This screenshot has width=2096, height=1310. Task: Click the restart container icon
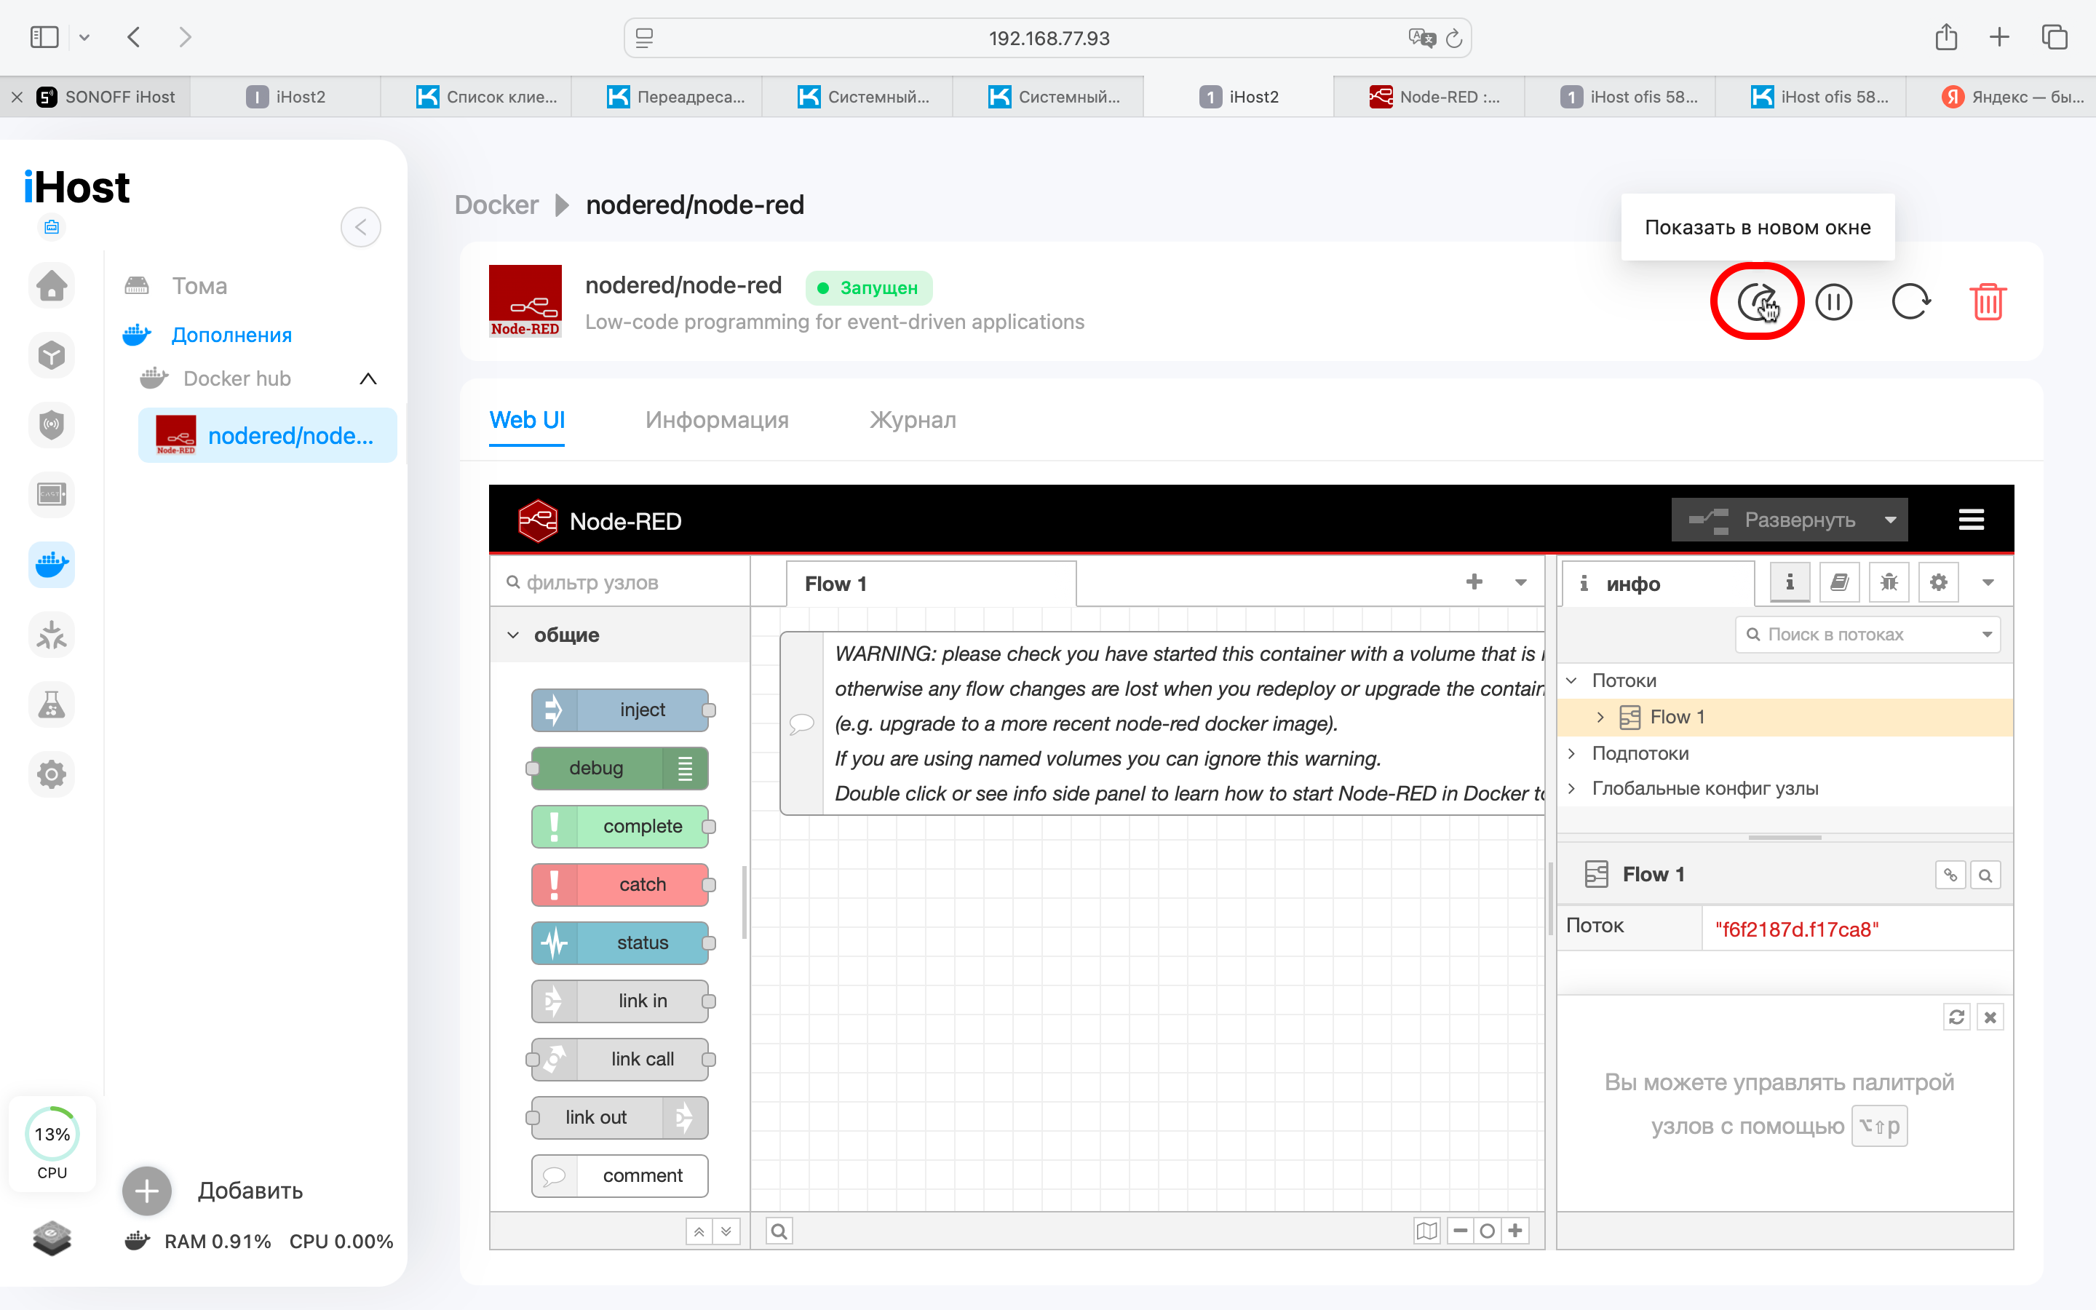[1910, 302]
